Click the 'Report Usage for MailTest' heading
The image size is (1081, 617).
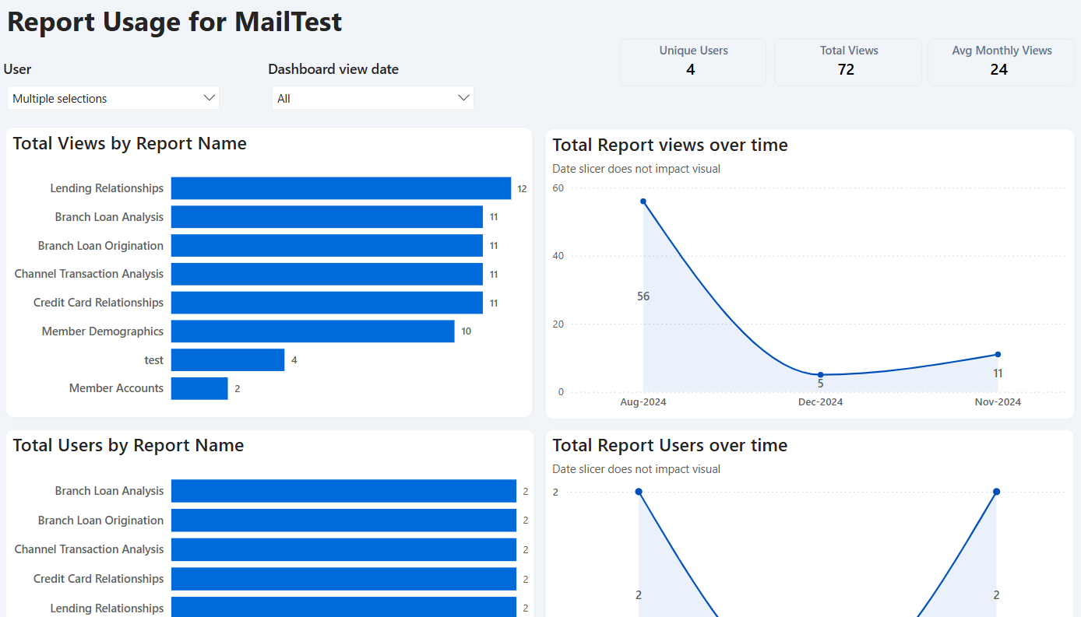(174, 21)
